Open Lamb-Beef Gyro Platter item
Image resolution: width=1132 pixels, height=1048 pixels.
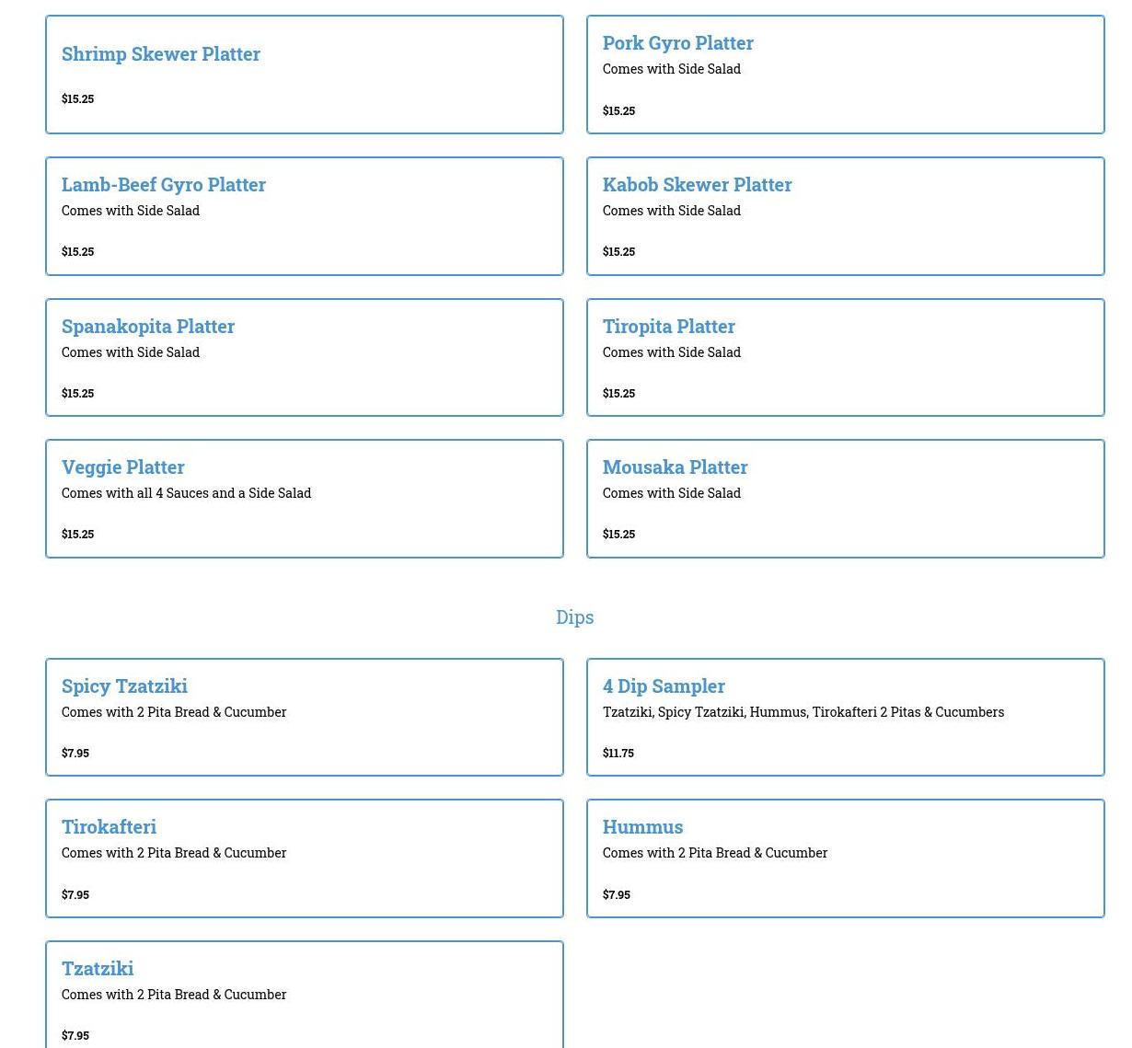click(305, 216)
